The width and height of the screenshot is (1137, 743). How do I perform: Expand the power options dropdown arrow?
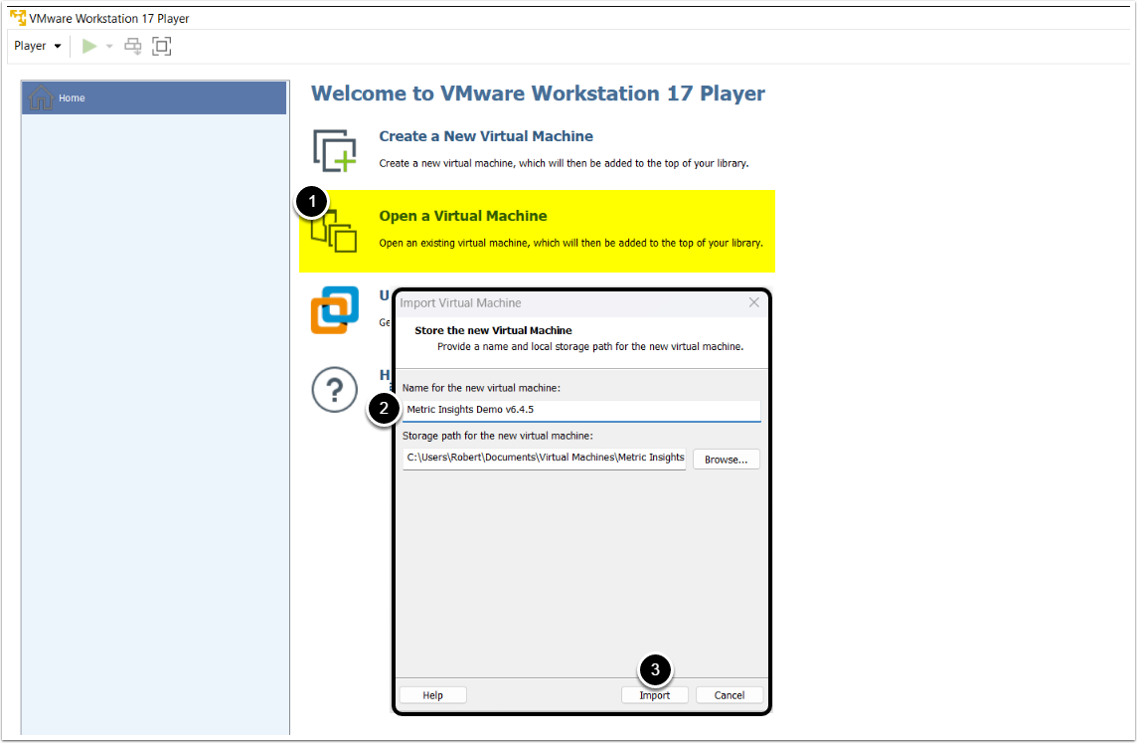point(109,47)
